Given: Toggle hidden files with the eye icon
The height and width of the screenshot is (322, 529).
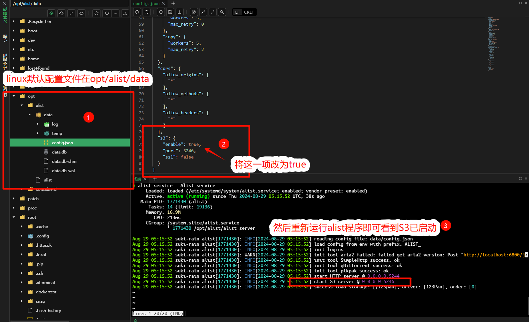Looking at the screenshot, I should click(x=81, y=13).
